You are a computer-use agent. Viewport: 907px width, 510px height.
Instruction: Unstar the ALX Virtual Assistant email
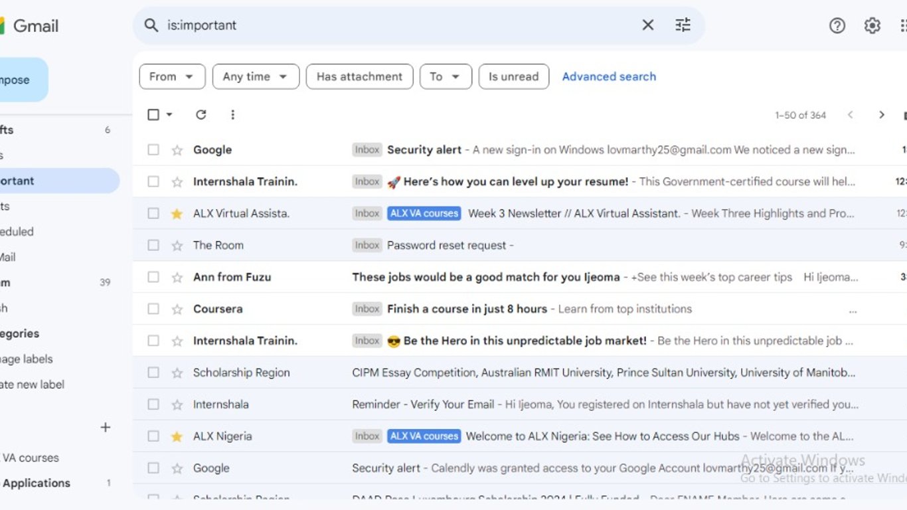[177, 214]
